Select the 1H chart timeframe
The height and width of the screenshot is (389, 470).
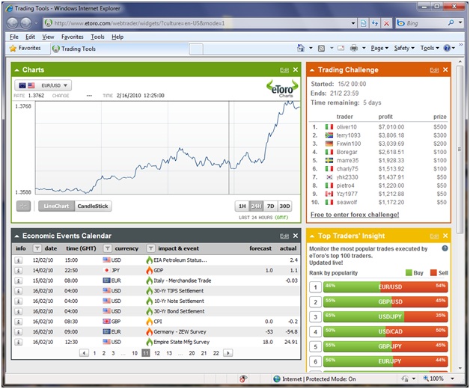pyautogui.click(x=242, y=206)
